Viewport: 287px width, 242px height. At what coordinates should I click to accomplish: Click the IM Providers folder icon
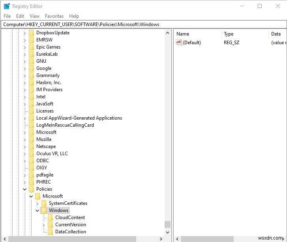coord(32,90)
